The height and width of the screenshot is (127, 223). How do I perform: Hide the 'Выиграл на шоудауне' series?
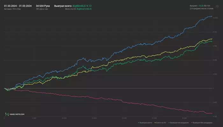[179, 122]
